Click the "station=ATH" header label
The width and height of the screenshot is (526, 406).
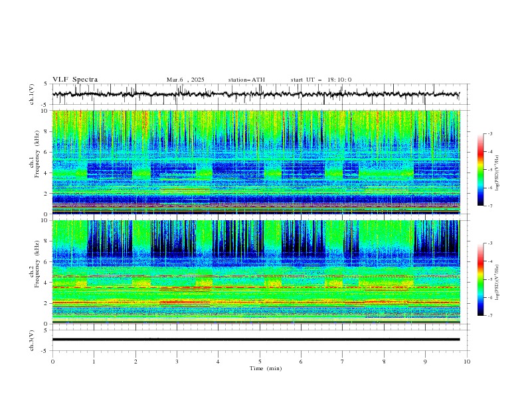246,80
